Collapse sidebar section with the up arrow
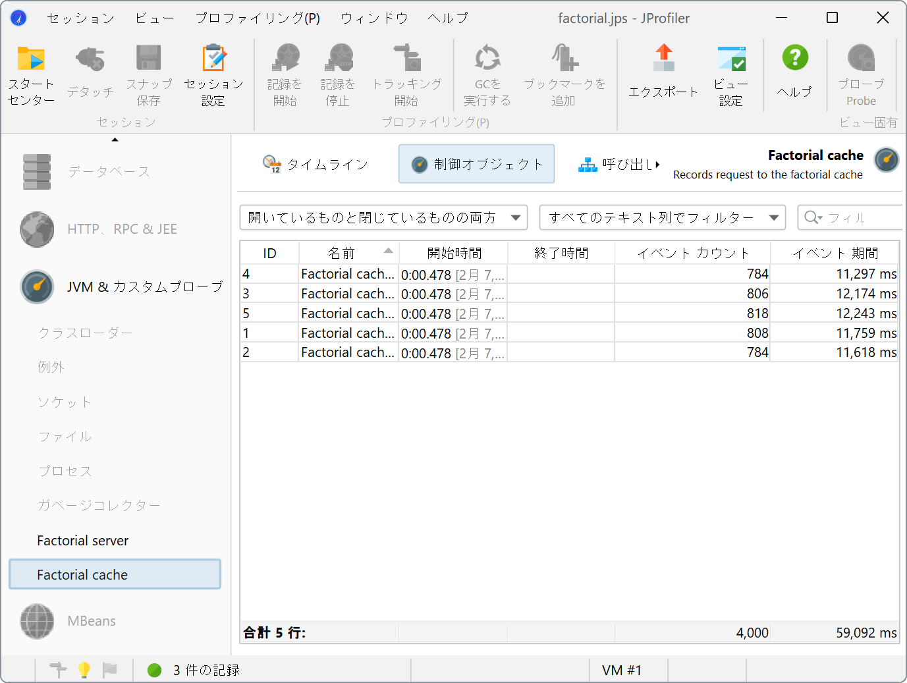Image resolution: width=907 pixels, height=683 pixels. click(115, 140)
